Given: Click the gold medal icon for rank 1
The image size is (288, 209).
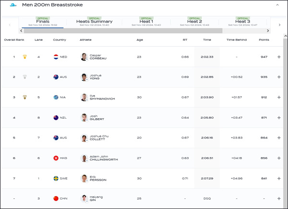Looking at the screenshot, I should click(x=24, y=57).
